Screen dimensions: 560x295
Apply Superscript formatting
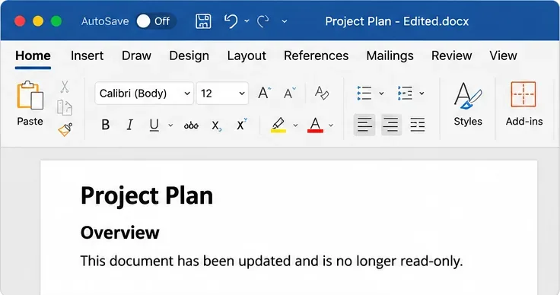pos(241,124)
